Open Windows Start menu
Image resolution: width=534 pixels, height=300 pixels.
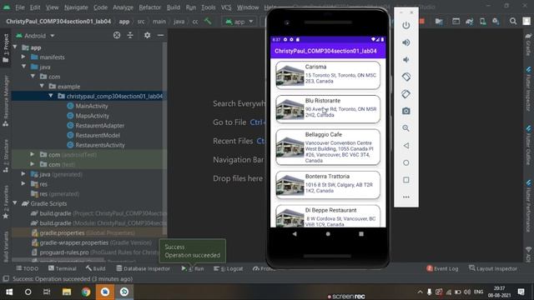click(x=9, y=292)
